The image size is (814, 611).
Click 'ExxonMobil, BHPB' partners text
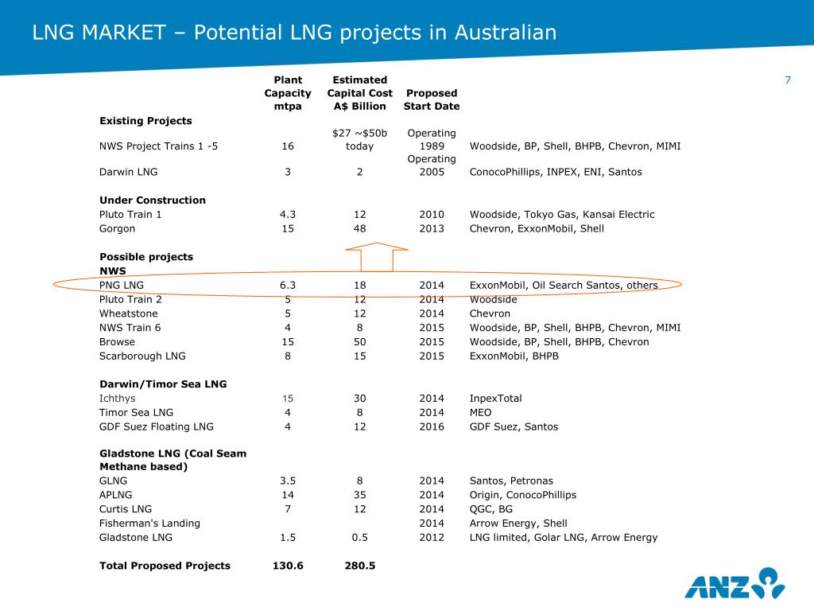point(514,356)
